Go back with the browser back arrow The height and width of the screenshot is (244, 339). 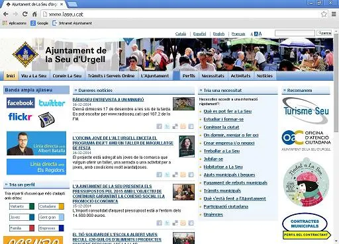[6, 15]
